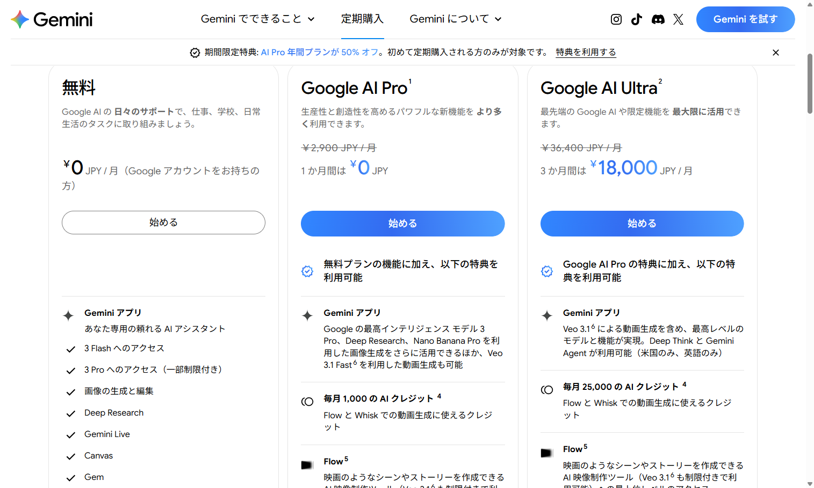814x488 pixels.
Task: Click checkmark next to Deep Research
Action: coord(70,413)
